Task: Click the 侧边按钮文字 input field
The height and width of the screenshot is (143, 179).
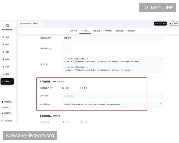Action: click(x=113, y=38)
